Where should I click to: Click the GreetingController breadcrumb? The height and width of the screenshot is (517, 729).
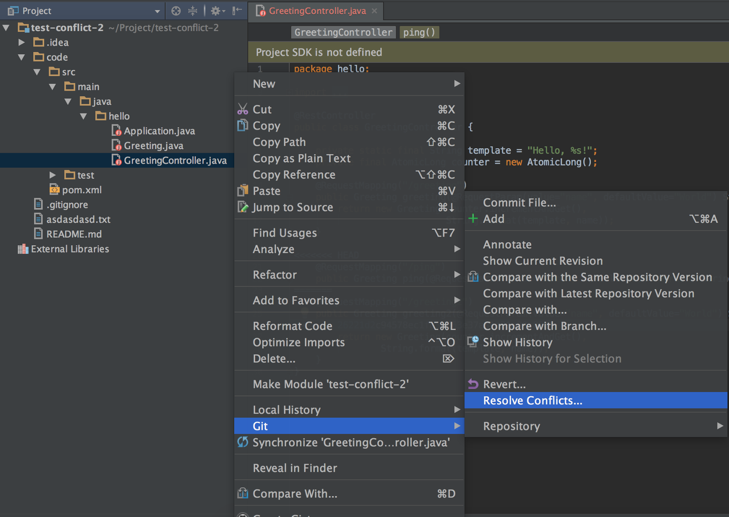343,32
